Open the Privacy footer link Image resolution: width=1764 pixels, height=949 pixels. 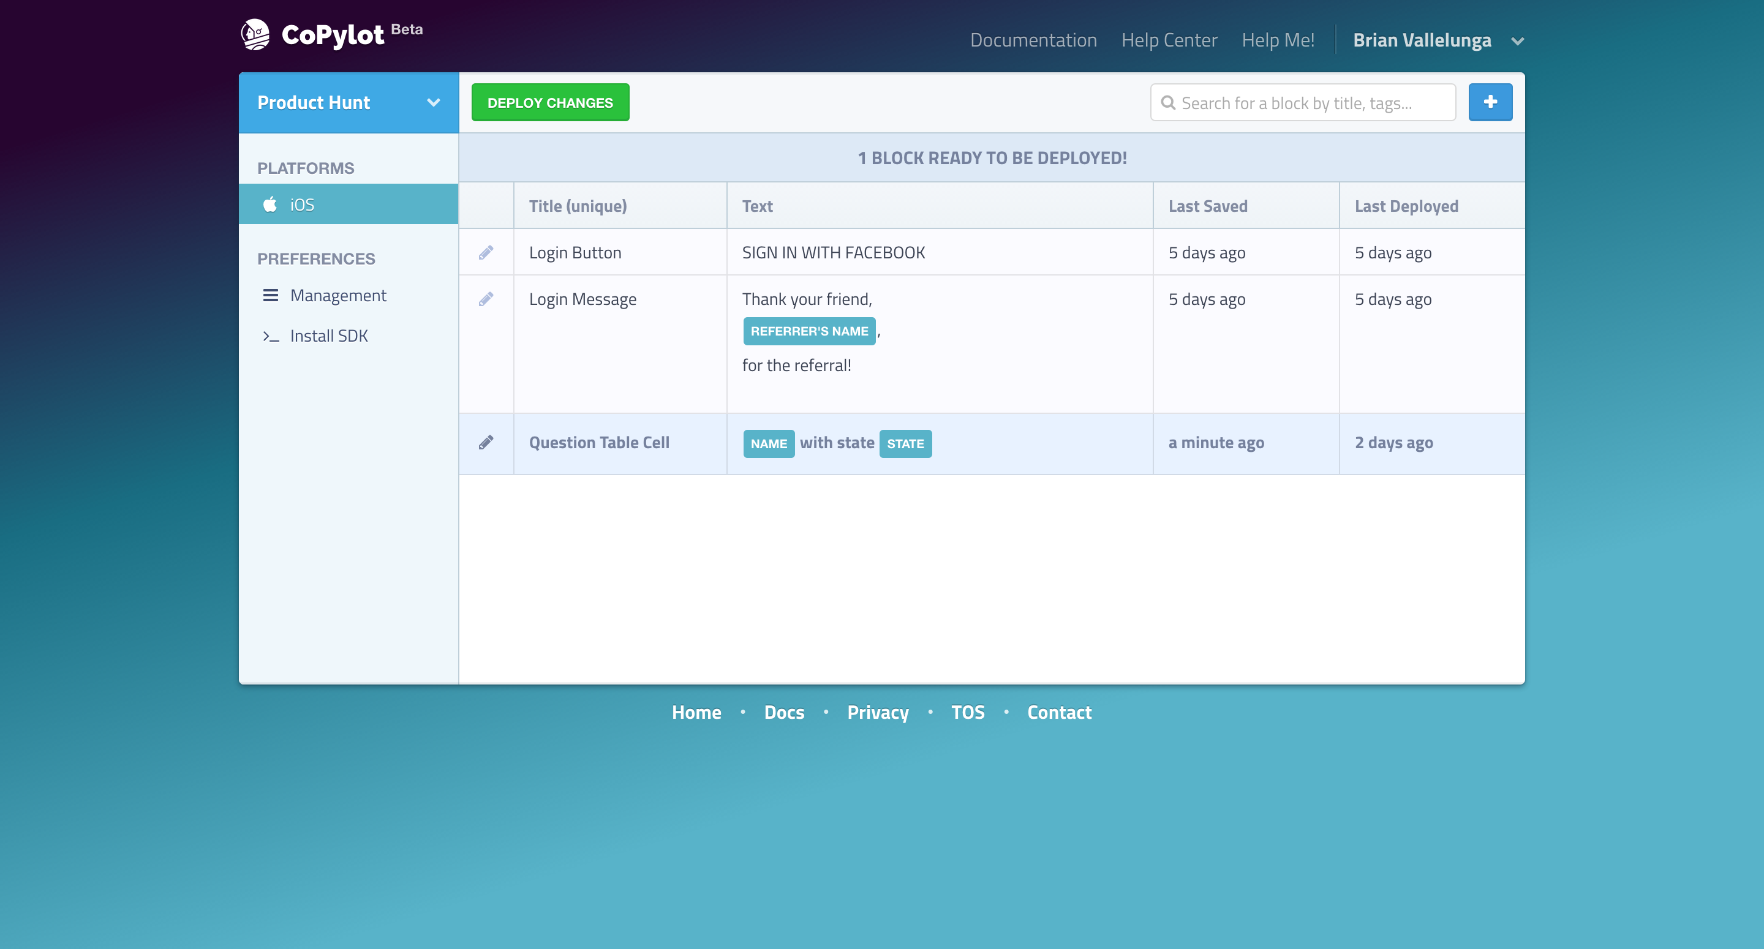pyautogui.click(x=877, y=712)
